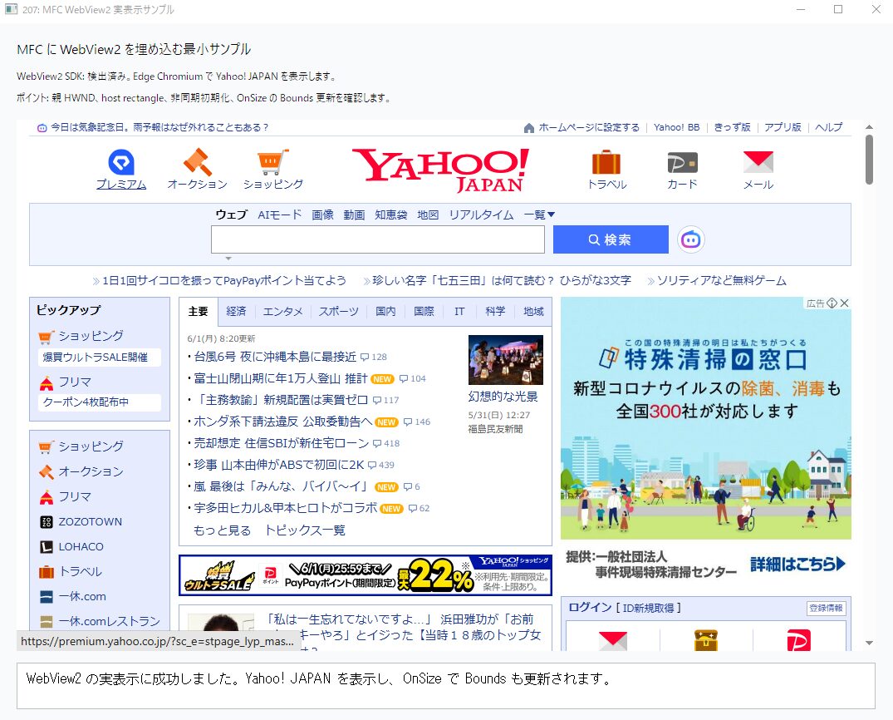Image resolution: width=893 pixels, height=720 pixels.
Task: Select the AIモード search tab
Action: click(x=280, y=215)
